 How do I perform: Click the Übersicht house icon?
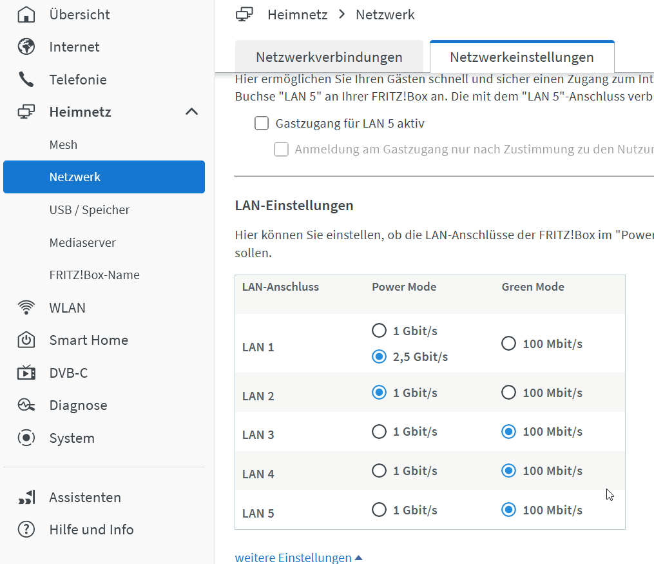26,14
